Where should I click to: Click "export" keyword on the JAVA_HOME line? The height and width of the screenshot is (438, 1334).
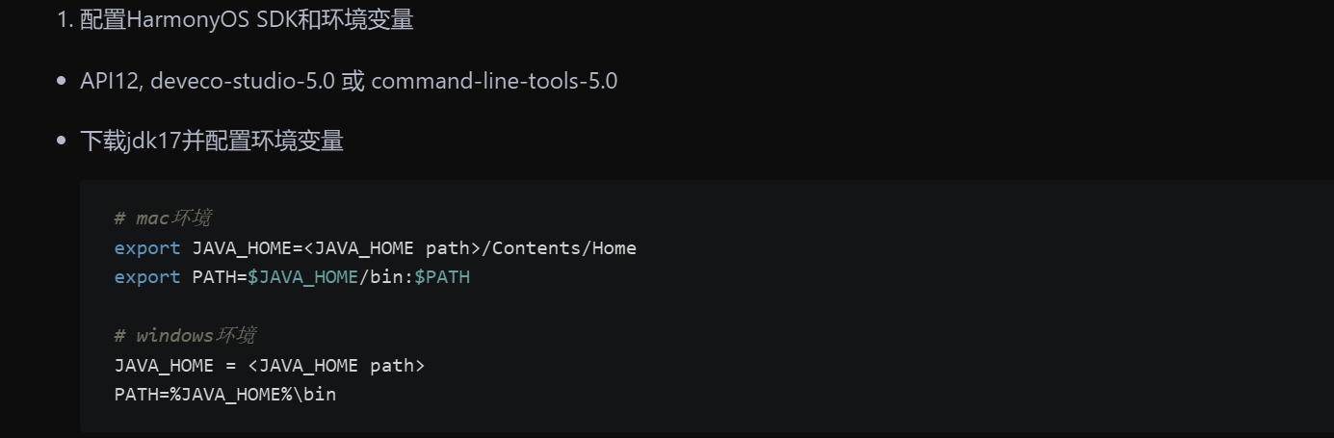[x=147, y=248]
